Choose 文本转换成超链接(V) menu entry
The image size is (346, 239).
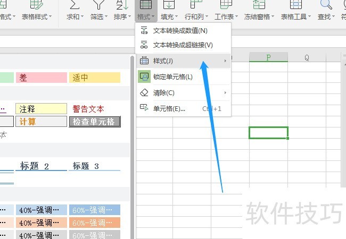tap(183, 45)
